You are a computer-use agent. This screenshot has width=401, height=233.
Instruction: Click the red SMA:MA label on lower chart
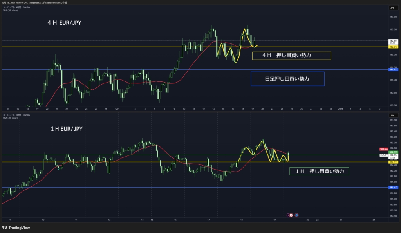(x=383, y=149)
